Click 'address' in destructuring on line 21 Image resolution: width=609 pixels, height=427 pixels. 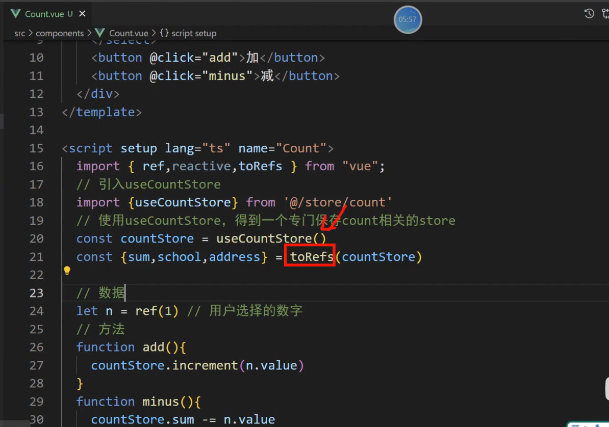coord(235,257)
